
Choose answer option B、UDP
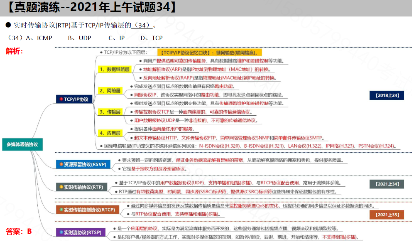tap(80, 38)
